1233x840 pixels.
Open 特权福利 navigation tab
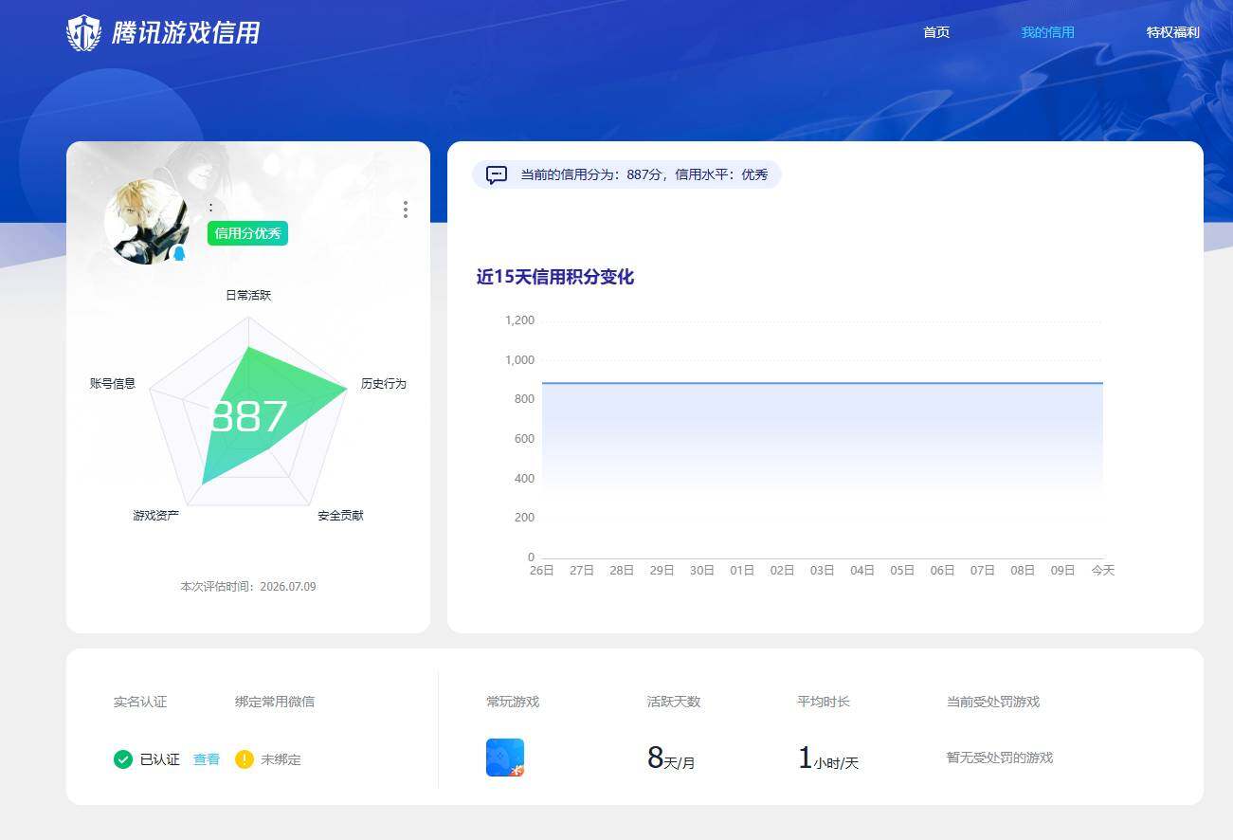1173,32
